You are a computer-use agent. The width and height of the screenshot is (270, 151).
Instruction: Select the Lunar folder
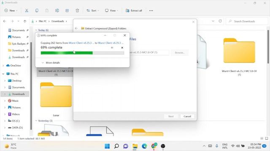[56, 99]
